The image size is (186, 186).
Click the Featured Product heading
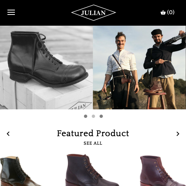[x=93, y=133]
